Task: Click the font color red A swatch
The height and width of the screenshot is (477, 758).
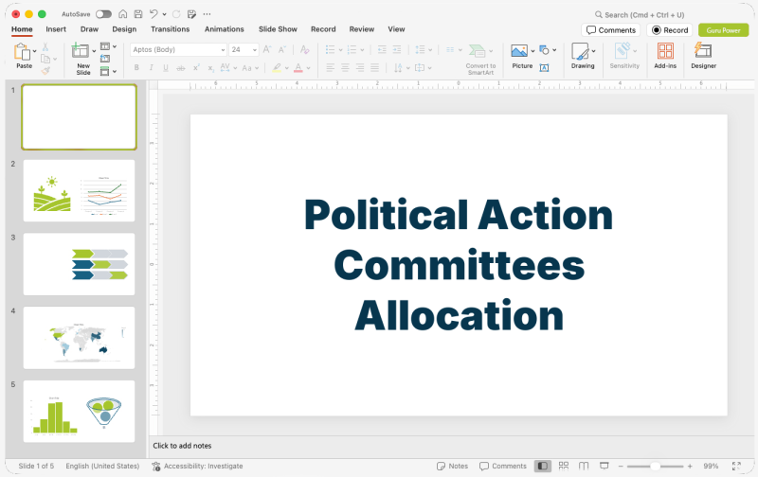Action: tap(298, 68)
